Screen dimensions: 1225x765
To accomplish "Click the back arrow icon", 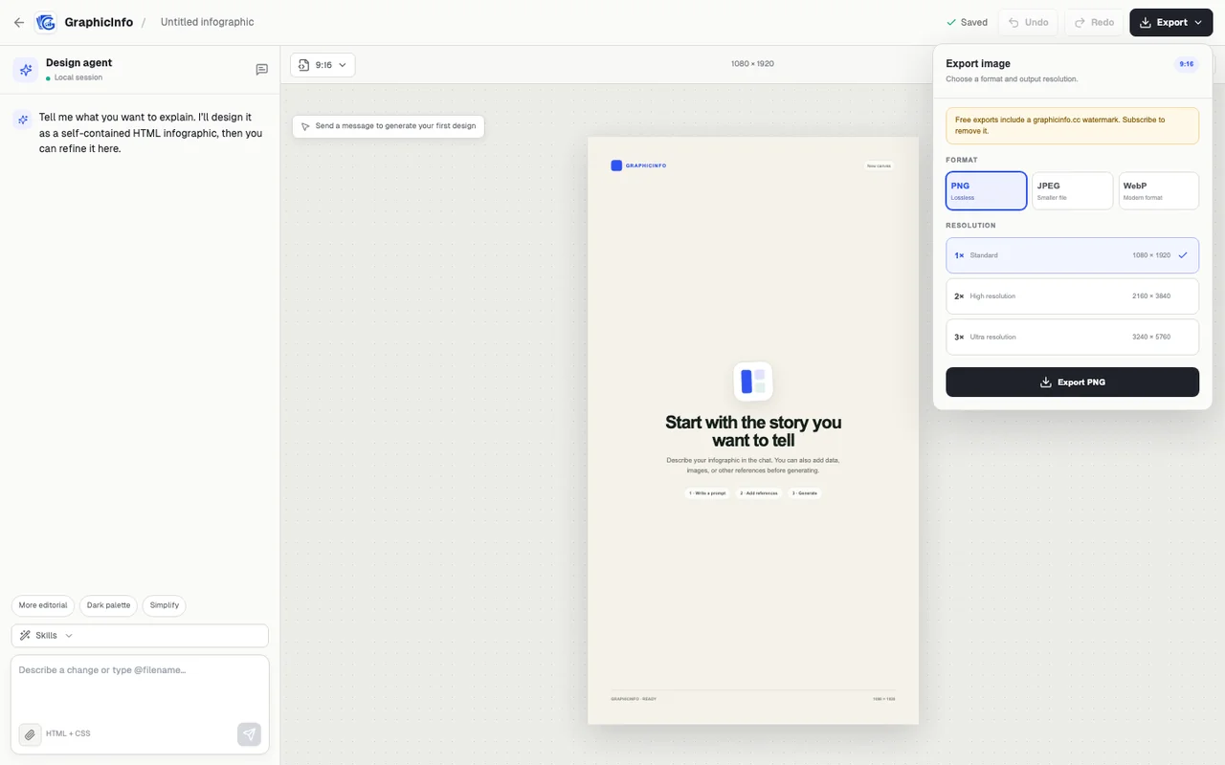I will [x=19, y=22].
